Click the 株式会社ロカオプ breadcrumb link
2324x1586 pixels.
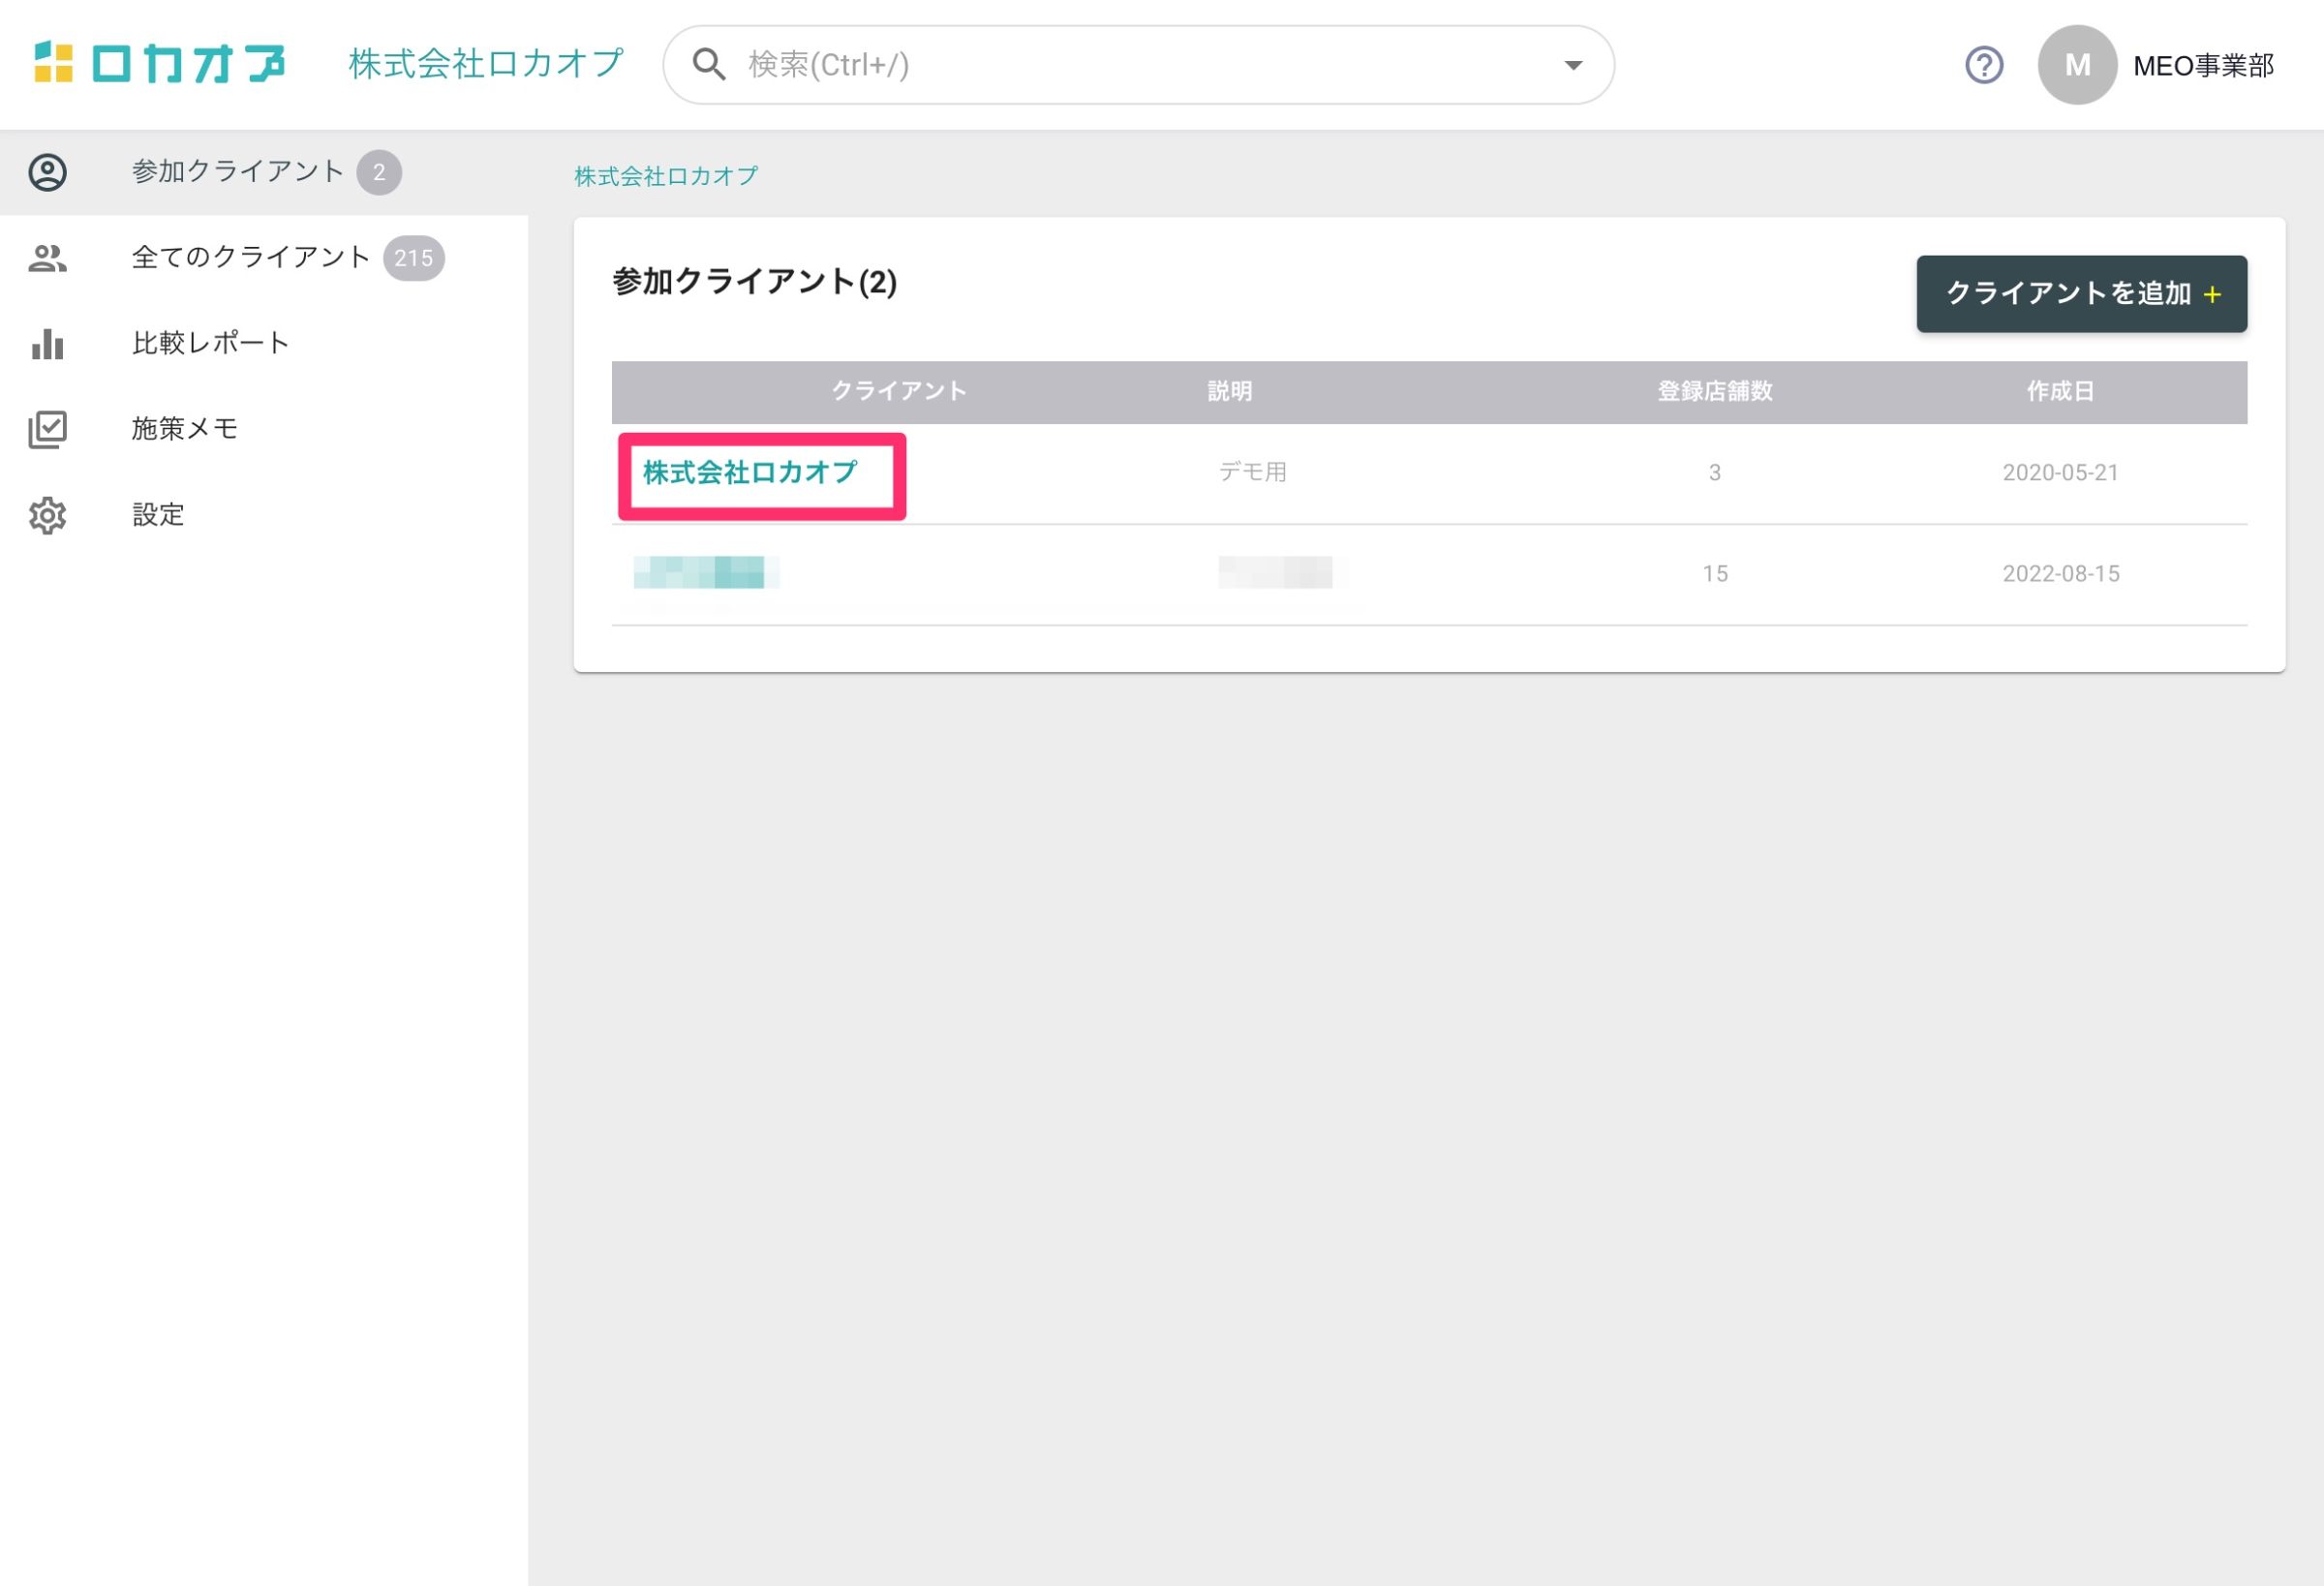tap(666, 177)
